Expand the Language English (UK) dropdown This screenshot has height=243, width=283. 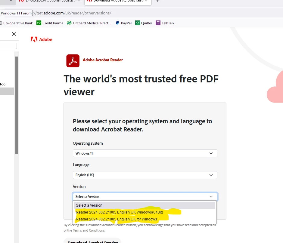tap(145, 175)
